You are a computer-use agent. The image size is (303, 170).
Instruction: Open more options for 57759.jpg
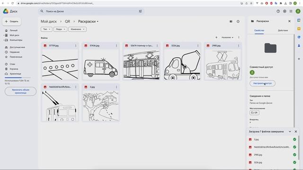76,46
